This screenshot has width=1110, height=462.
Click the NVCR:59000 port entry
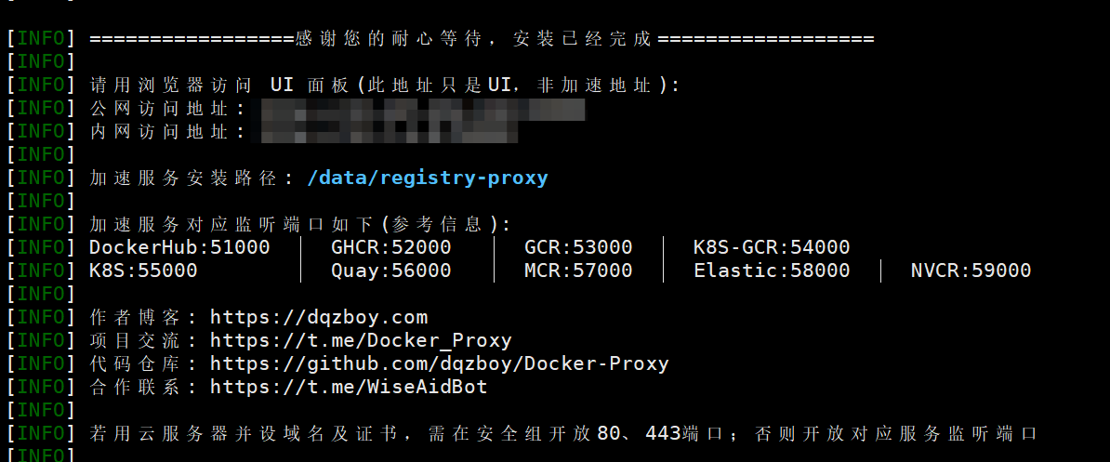pos(971,271)
